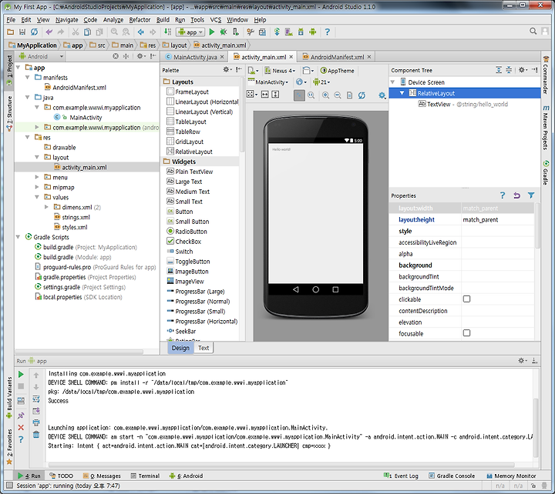Viewport: 555px width, 494px height.
Task: Click the search magnifier at top right
Action: click(533, 31)
